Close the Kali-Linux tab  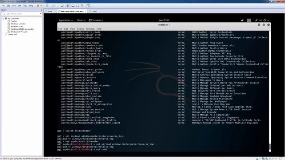tap(85, 11)
